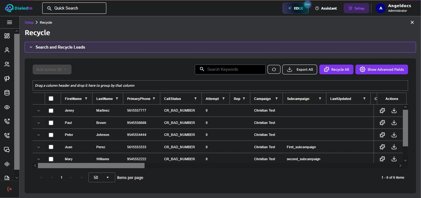The image size is (421, 198).
Task: Open the single-user icon in sidebar
Action: tap(7, 50)
